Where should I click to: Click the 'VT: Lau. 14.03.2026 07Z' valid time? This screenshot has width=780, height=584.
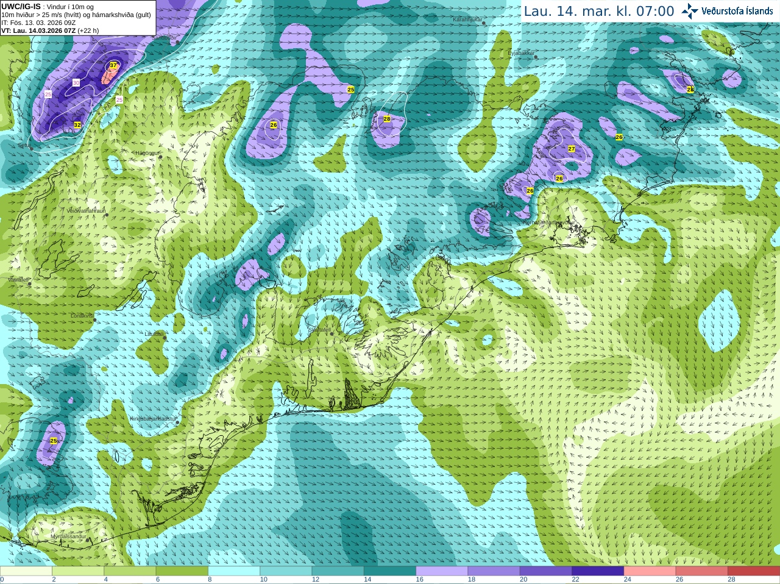point(38,30)
